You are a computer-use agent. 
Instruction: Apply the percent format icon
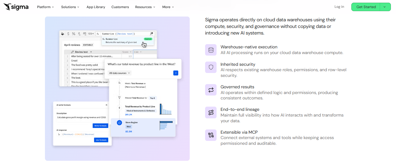click(74, 34)
